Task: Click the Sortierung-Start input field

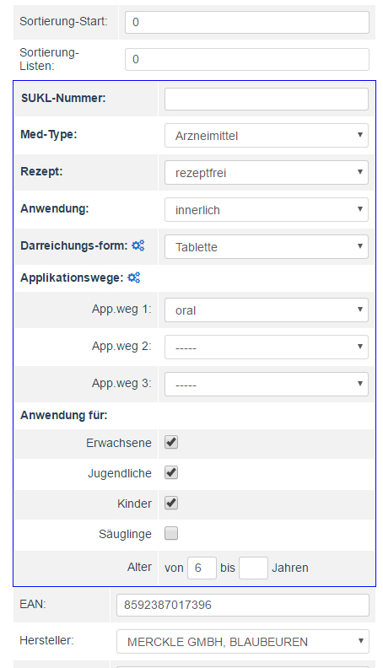Action: (x=247, y=22)
